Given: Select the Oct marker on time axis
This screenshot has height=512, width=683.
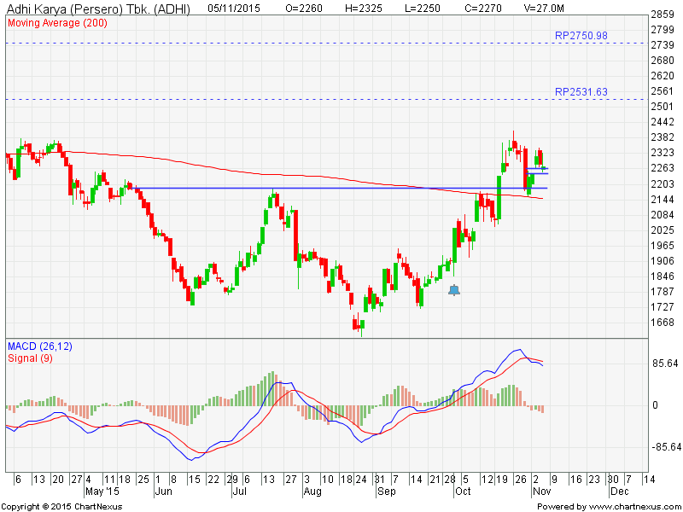Looking at the screenshot, I should click(x=462, y=492).
